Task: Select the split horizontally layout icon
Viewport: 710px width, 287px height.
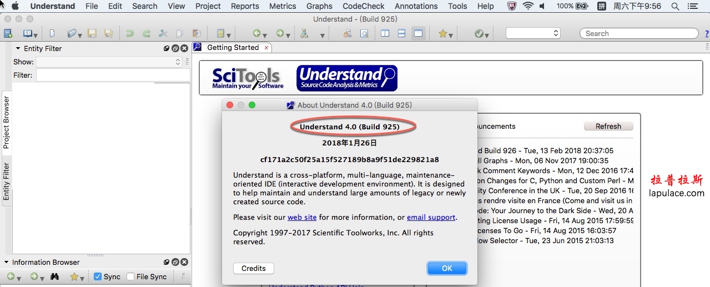Action: tap(401, 33)
